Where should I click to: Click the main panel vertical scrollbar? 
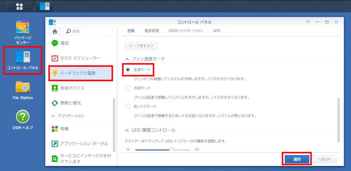(338, 120)
